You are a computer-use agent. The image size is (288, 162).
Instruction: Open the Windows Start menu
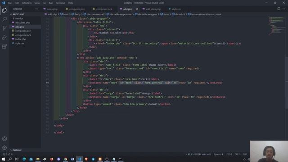click(3, 159)
